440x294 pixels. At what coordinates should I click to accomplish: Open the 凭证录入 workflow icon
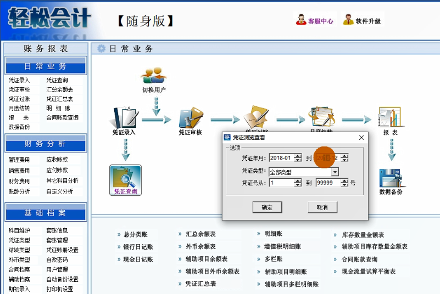point(124,121)
